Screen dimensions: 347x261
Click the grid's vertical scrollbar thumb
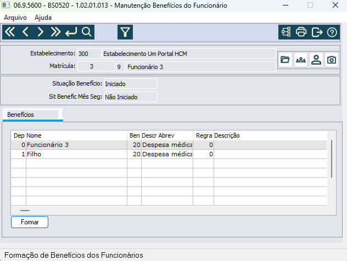tap(332, 158)
